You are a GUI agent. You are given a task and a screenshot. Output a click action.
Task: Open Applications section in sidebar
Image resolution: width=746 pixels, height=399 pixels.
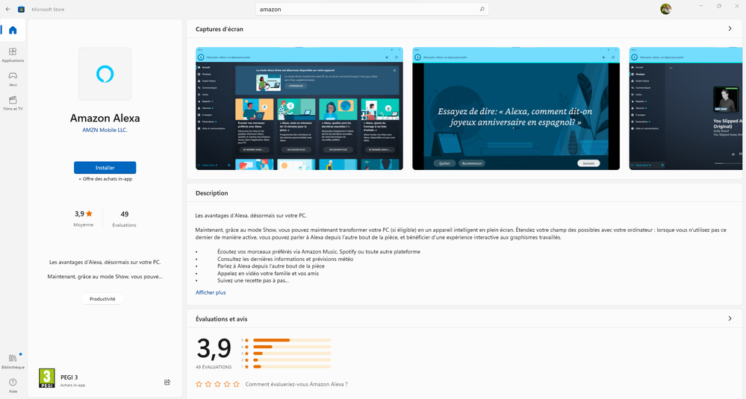(x=13, y=54)
